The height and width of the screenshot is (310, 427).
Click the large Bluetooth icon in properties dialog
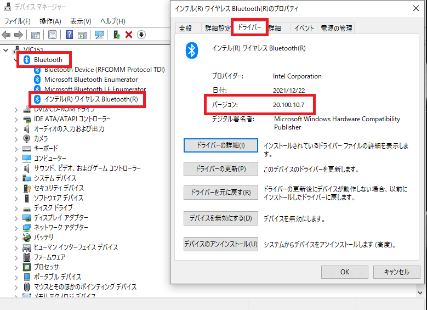tap(192, 50)
